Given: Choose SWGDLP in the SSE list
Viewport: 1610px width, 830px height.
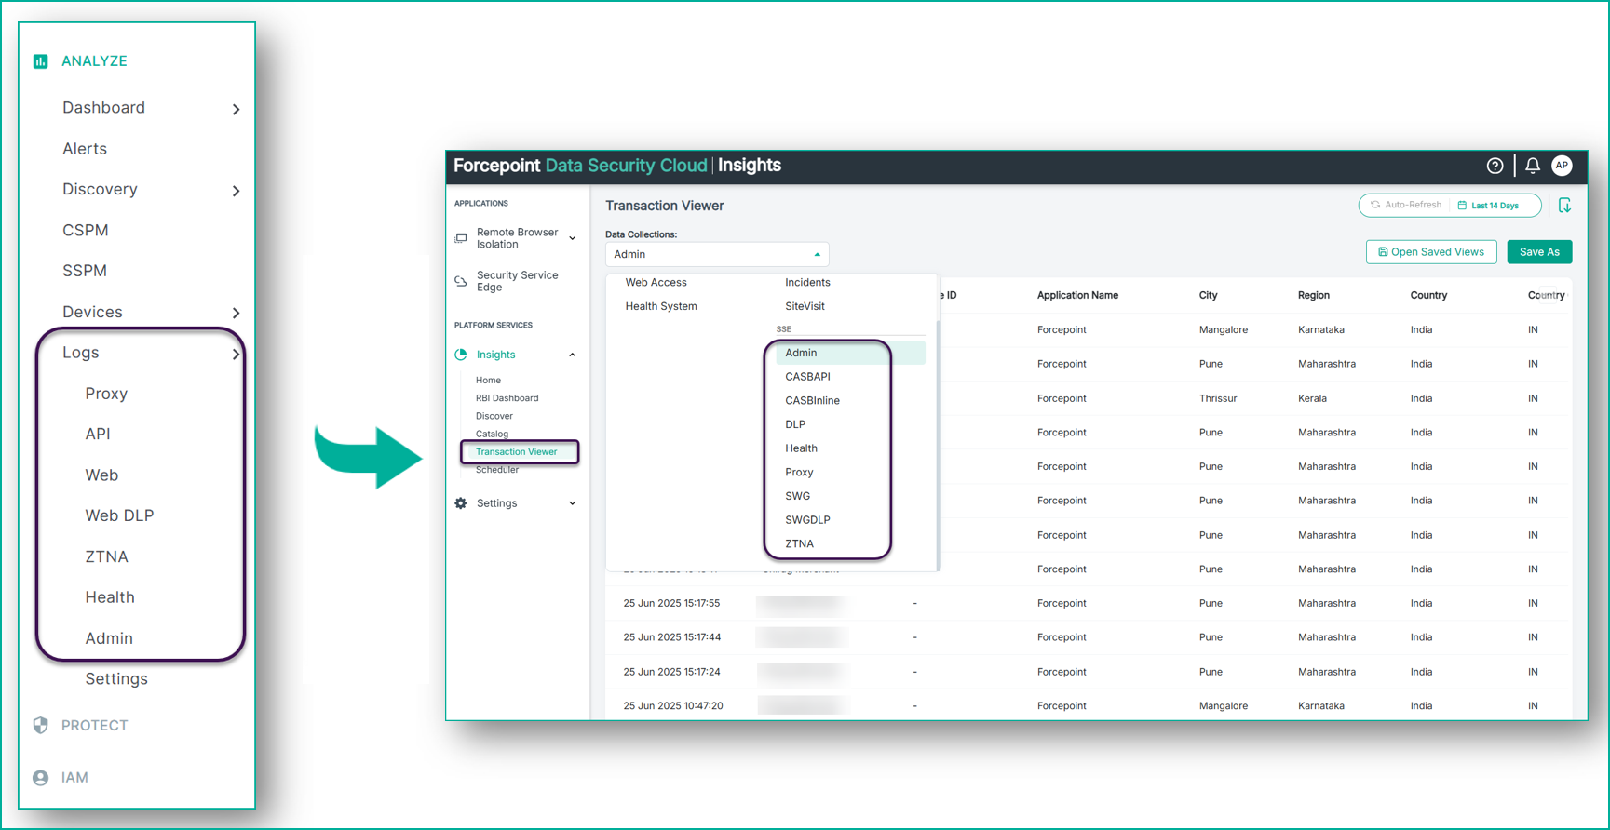Looking at the screenshot, I should point(807,520).
